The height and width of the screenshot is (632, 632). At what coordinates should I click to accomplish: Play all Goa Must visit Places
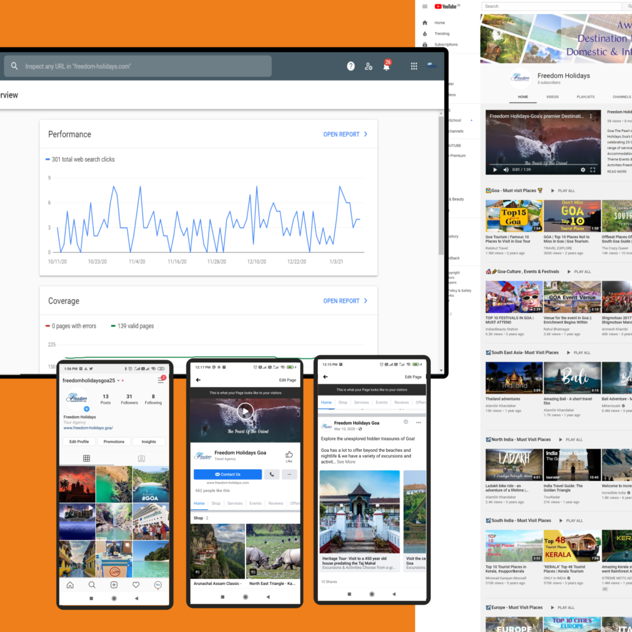pyautogui.click(x=563, y=191)
